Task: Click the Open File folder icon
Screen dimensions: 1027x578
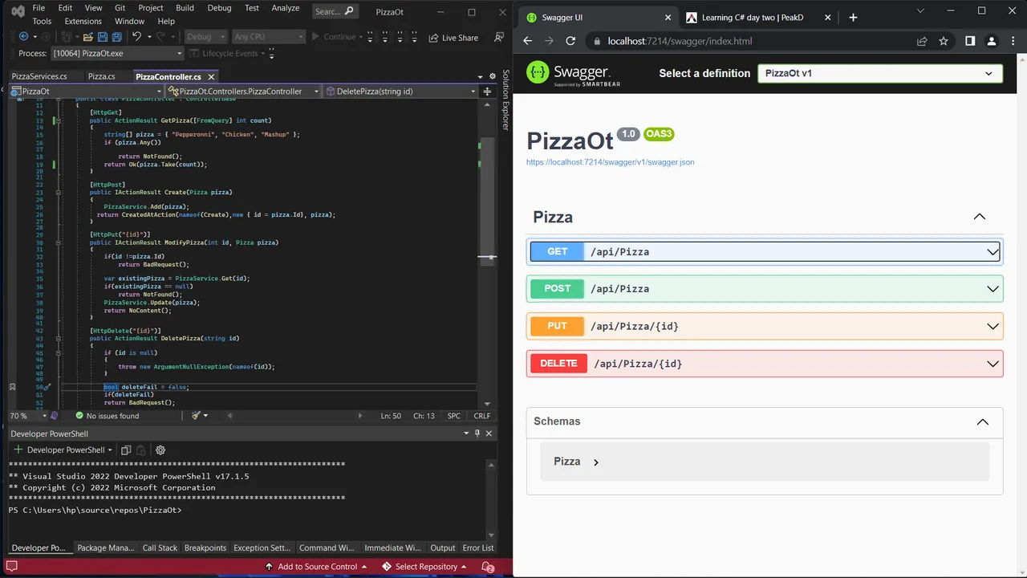Action: 87,37
